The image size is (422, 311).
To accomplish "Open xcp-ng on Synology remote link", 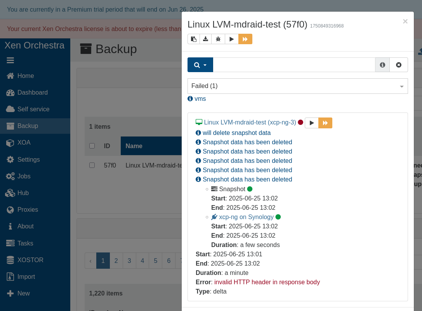I will pos(246,217).
